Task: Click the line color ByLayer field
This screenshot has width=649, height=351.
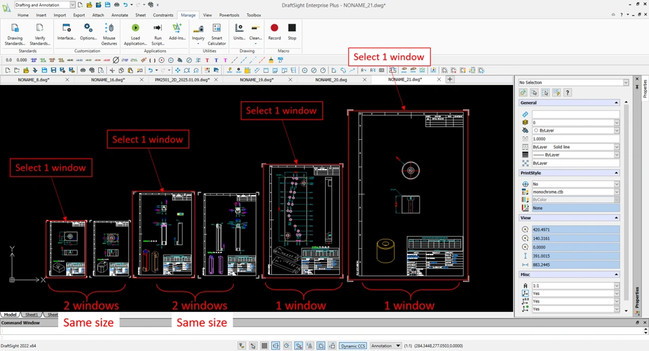Action: [x=575, y=130]
